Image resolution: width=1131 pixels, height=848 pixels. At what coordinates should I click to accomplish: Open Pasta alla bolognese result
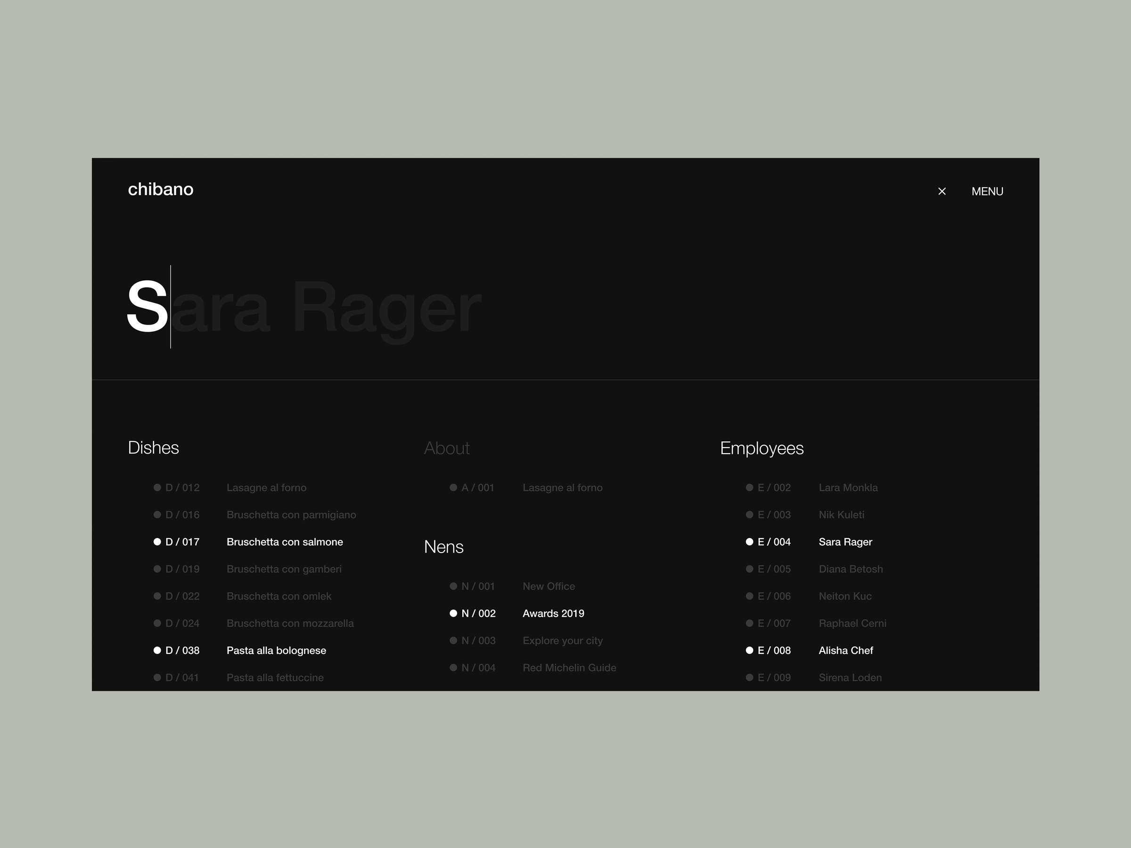click(x=276, y=650)
